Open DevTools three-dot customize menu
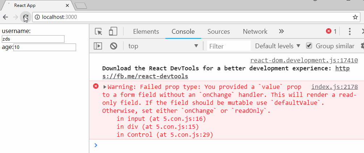The height and width of the screenshot is (153, 364). click(x=350, y=32)
